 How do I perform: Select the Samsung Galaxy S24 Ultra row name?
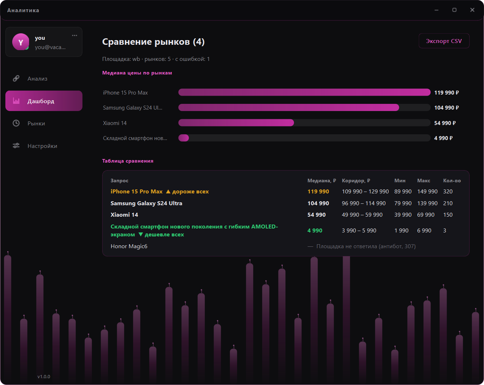146,203
